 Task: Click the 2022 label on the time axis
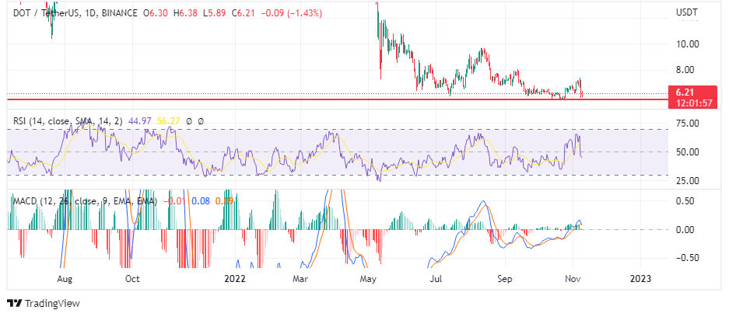coord(236,277)
